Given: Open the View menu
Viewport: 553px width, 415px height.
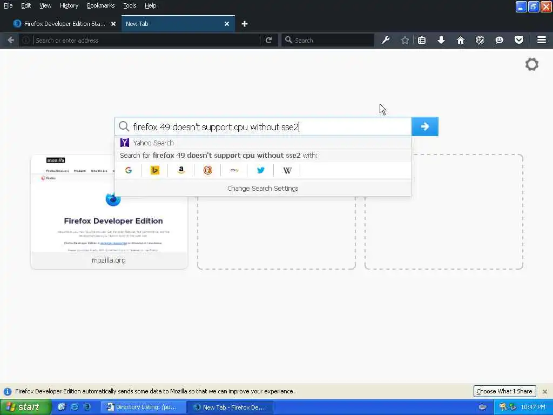Looking at the screenshot, I should click(45, 5).
